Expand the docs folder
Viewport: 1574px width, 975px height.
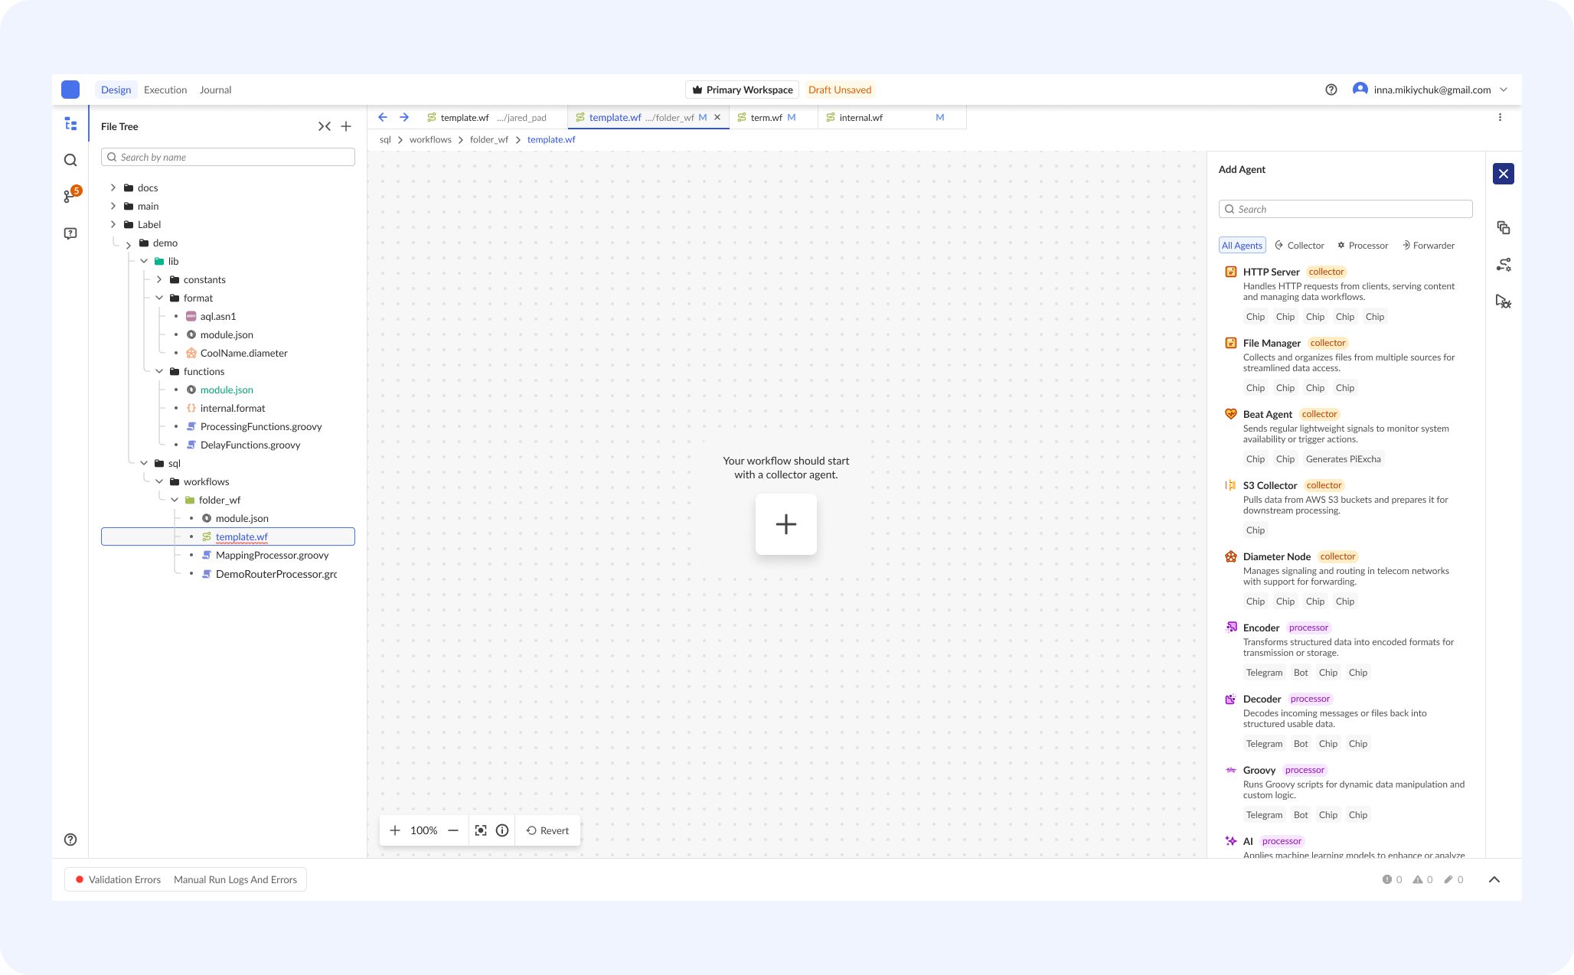coord(113,187)
